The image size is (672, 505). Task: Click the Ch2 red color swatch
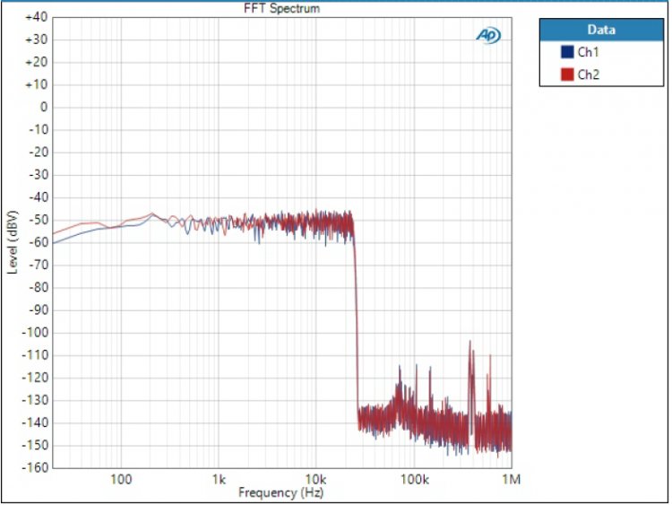click(567, 74)
